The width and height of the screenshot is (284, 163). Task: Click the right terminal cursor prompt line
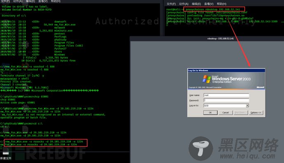point(168,24)
